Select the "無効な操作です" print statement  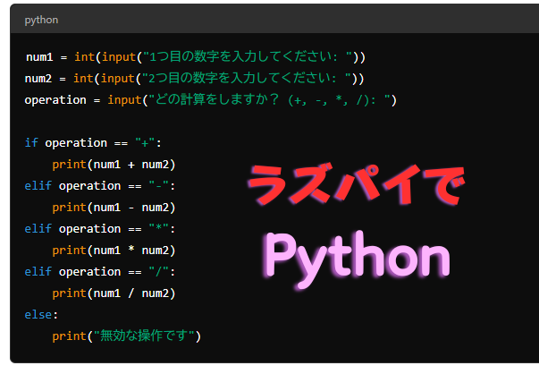[127, 336]
